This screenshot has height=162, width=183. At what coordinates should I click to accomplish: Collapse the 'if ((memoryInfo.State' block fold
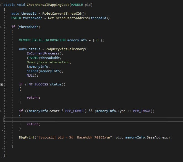(x=2, y=111)
